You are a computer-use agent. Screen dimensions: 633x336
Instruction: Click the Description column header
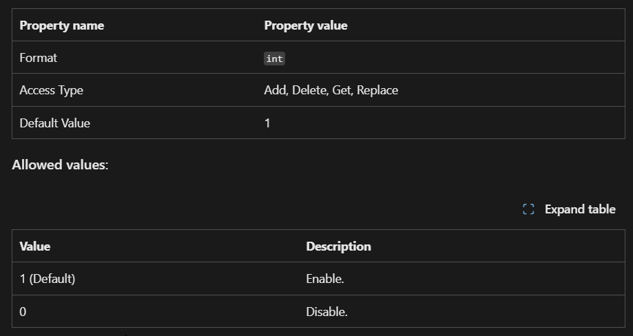click(x=338, y=246)
